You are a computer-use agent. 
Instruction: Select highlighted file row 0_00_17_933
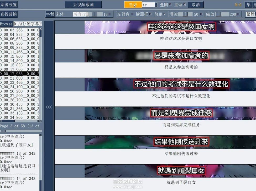(20, 74)
